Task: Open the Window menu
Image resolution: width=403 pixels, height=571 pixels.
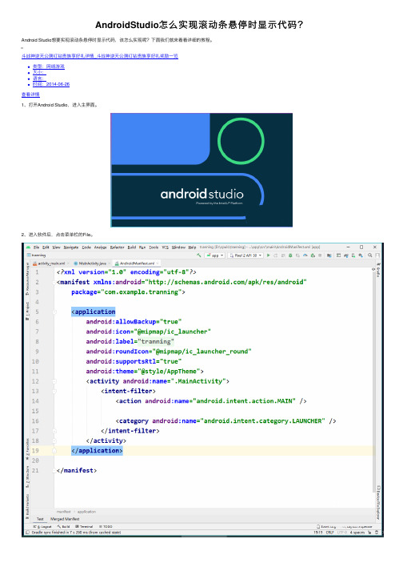Action: point(178,247)
